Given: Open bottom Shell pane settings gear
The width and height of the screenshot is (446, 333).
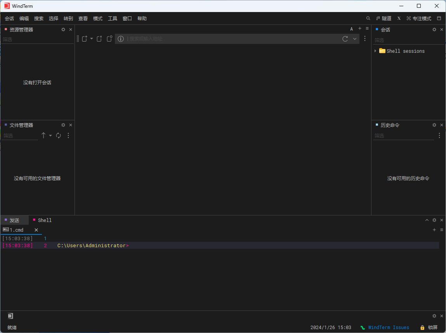Looking at the screenshot, I should point(434,220).
